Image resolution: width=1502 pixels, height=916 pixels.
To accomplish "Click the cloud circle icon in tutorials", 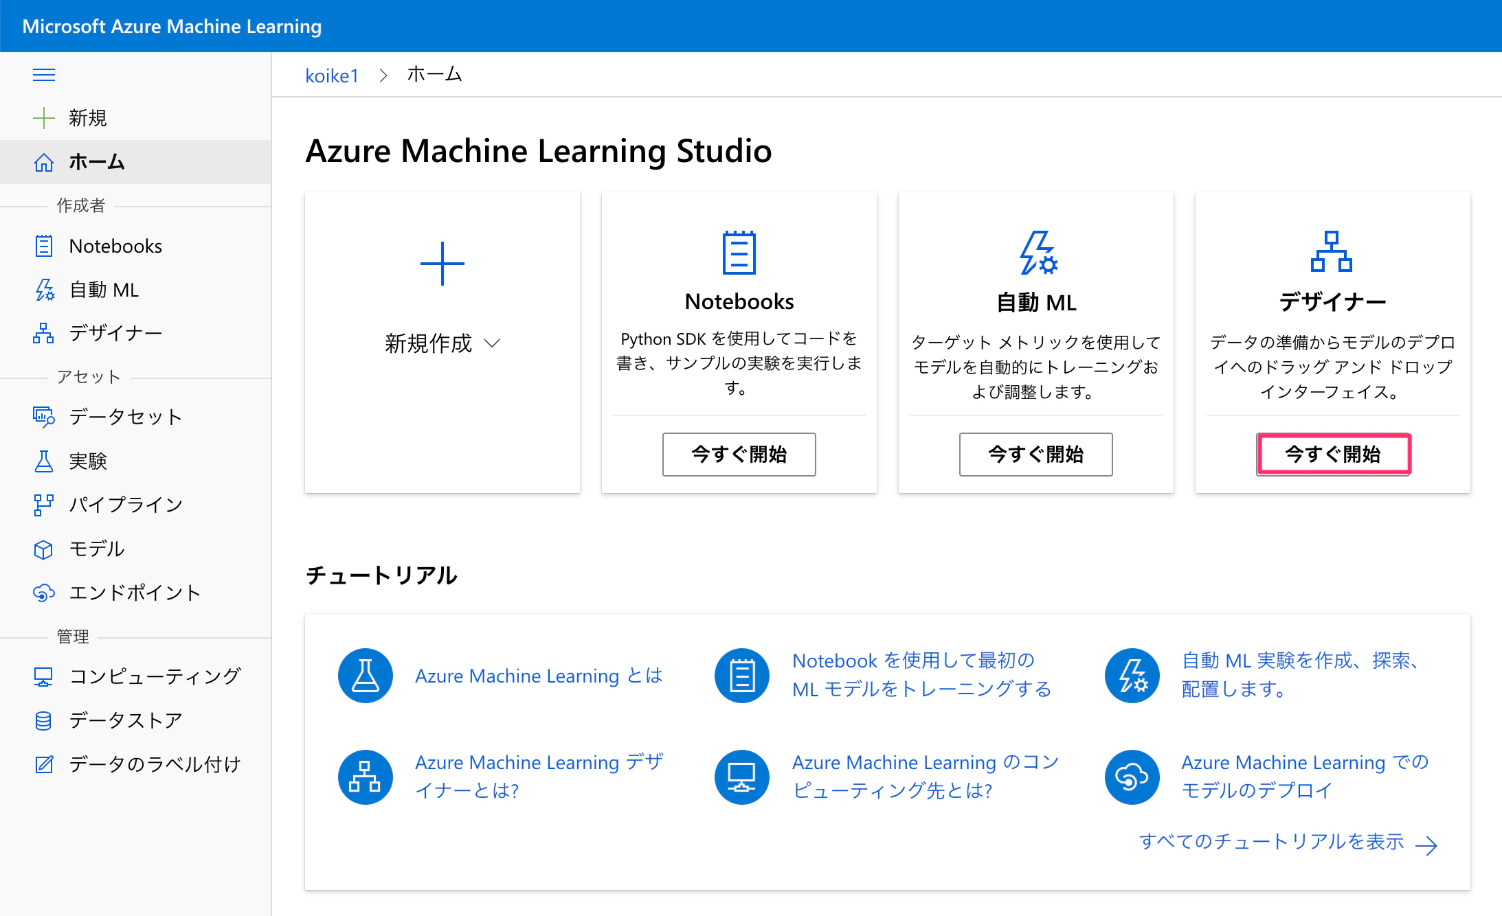I will tap(1132, 777).
